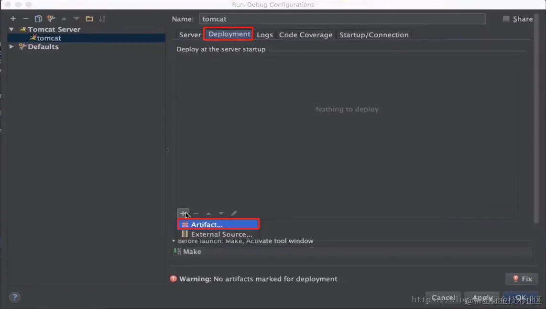Expand the Defaults tree node
This screenshot has height=309, width=546.
click(11, 46)
